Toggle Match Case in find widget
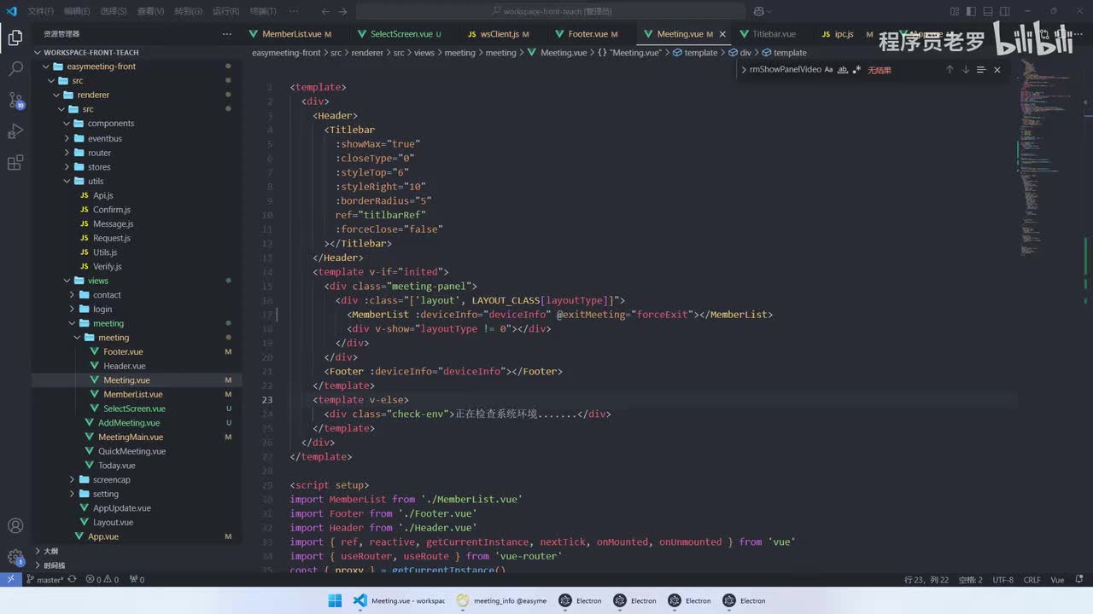This screenshot has width=1093, height=614. [x=828, y=70]
